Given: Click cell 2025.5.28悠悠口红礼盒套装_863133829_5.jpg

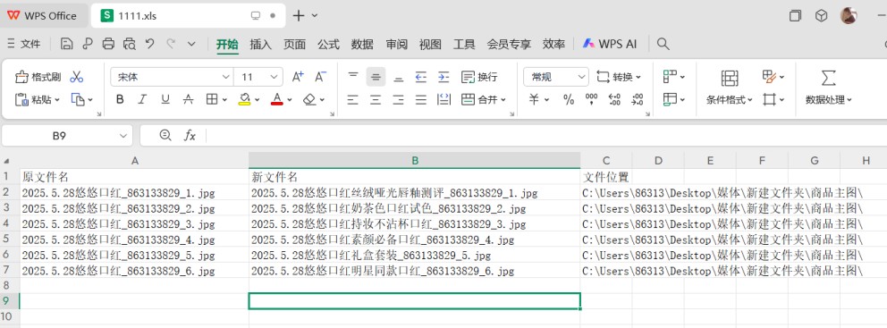Looking at the screenshot, I should click(415, 255).
